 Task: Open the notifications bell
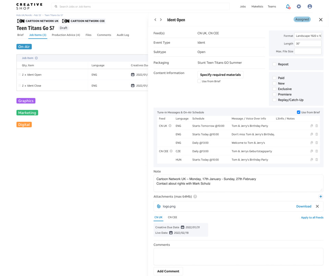(x=288, y=7)
